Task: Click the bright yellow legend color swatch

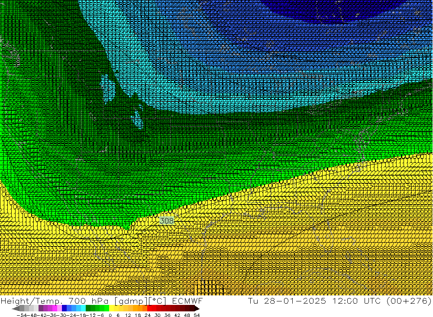Action: (x=111, y=308)
